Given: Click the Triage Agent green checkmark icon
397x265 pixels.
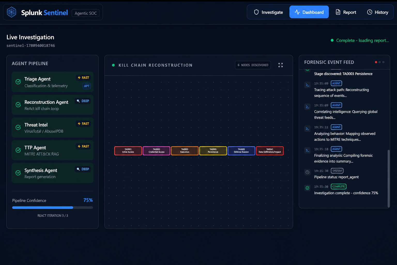Looking at the screenshot, I should pyautogui.click(x=18, y=82).
